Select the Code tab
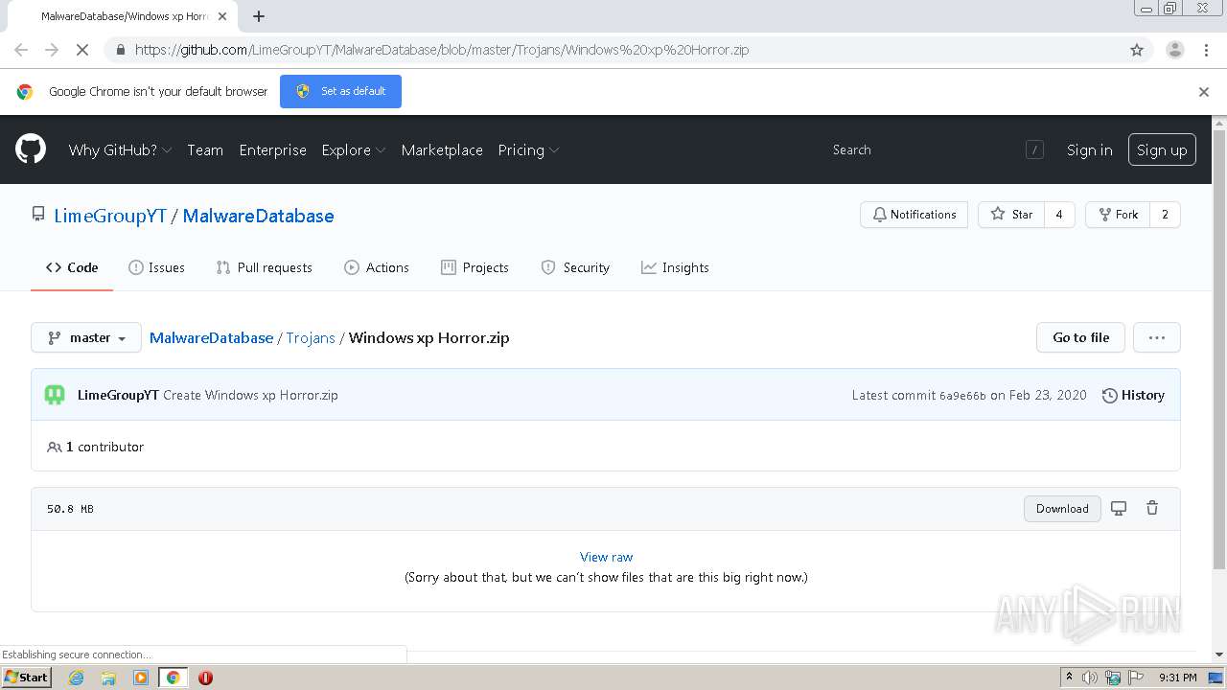 click(x=72, y=267)
